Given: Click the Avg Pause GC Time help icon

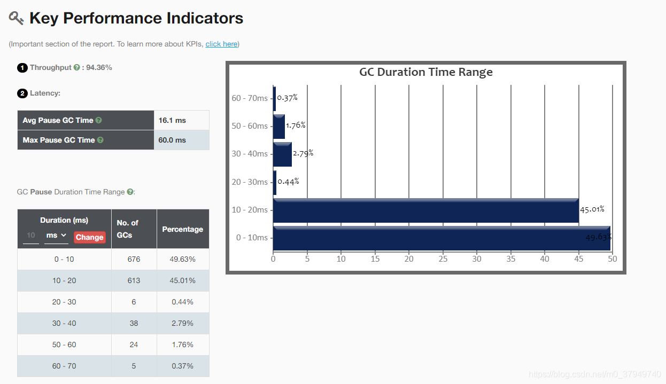Looking at the screenshot, I should (x=98, y=121).
